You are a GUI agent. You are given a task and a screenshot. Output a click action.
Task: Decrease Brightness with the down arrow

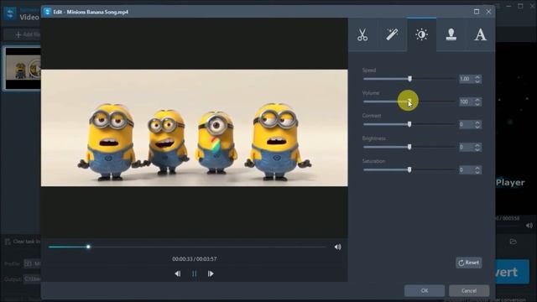click(x=477, y=149)
